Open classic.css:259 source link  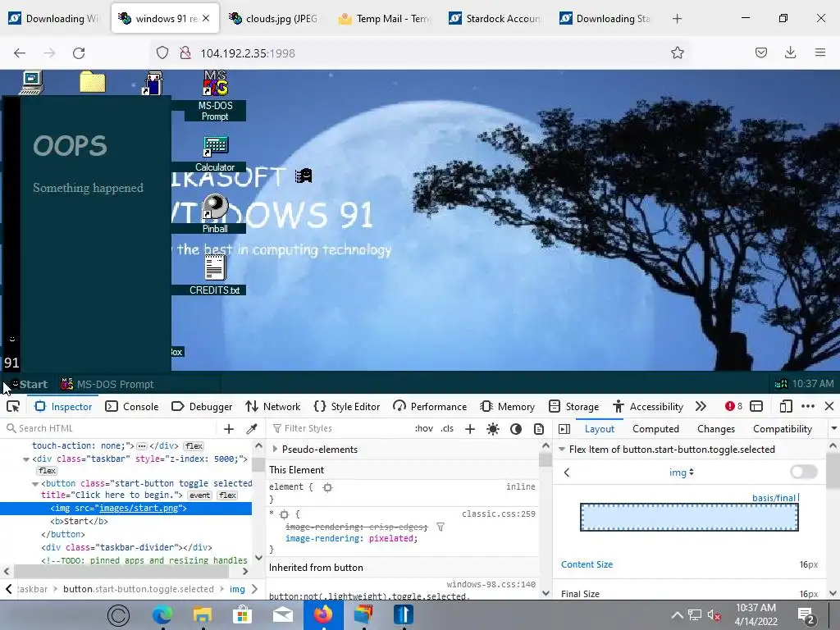point(498,514)
